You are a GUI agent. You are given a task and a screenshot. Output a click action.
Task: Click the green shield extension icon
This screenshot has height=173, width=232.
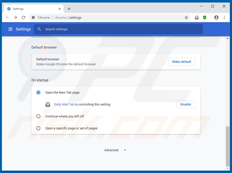tap(205, 17)
